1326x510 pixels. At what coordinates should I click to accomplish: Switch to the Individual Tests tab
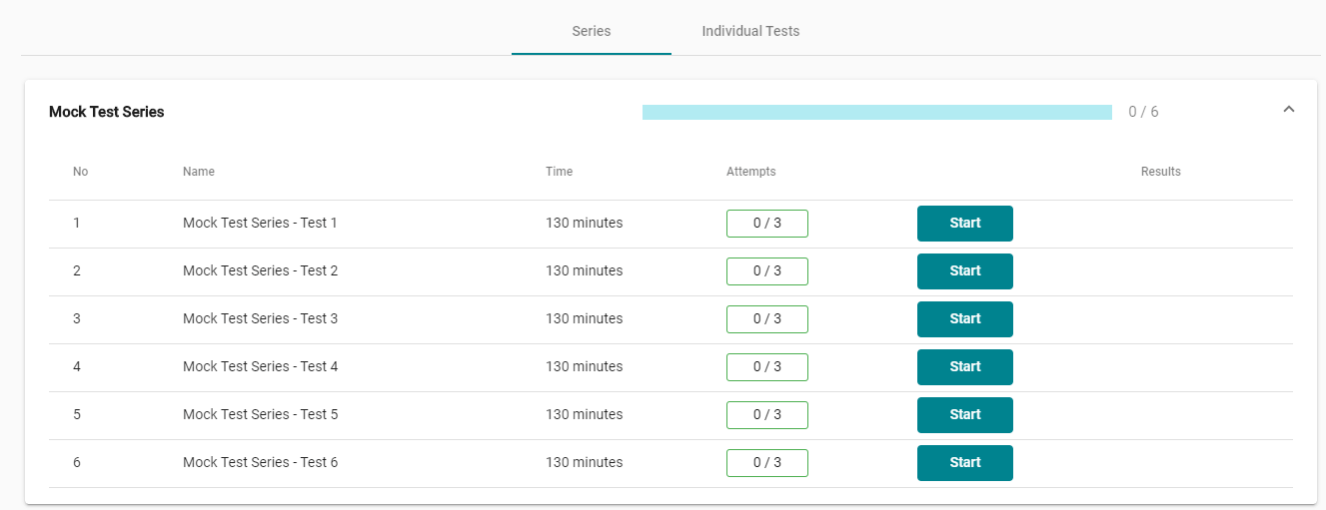(750, 31)
